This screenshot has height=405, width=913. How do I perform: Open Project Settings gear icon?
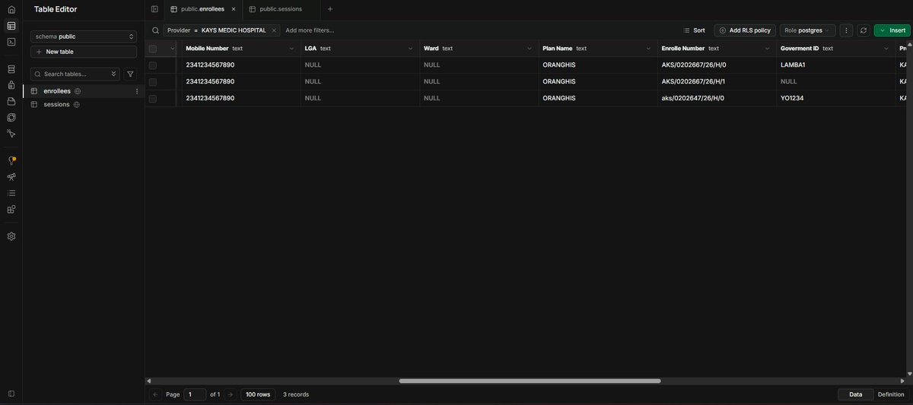pos(11,236)
